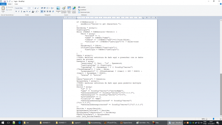
Task: Place the cursor on the 'echo json_encode($data);' line
Action: pyautogui.click(x=89, y=116)
